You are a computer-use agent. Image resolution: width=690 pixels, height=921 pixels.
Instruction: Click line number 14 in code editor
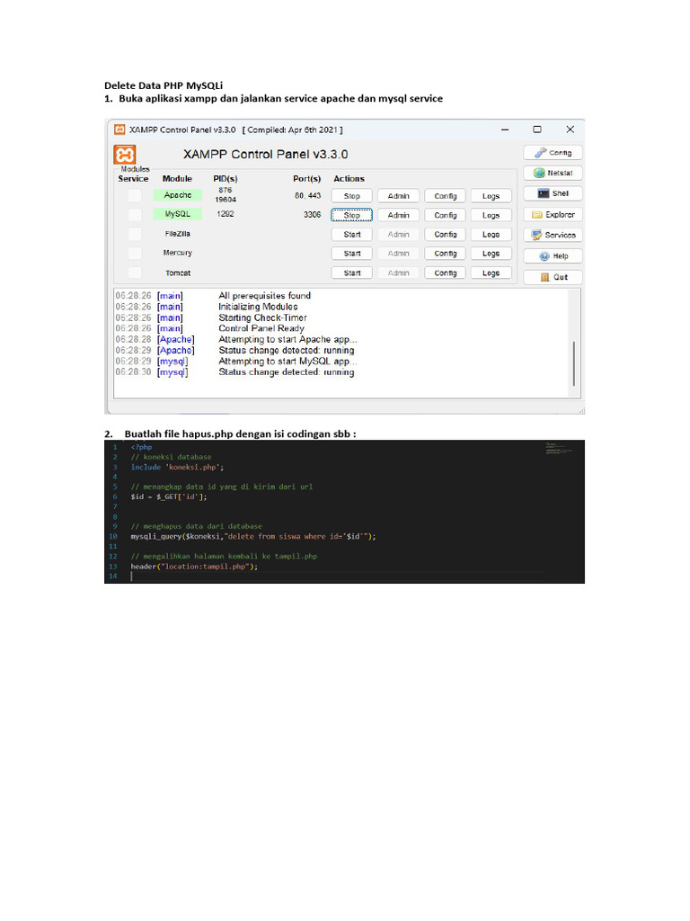tap(113, 577)
